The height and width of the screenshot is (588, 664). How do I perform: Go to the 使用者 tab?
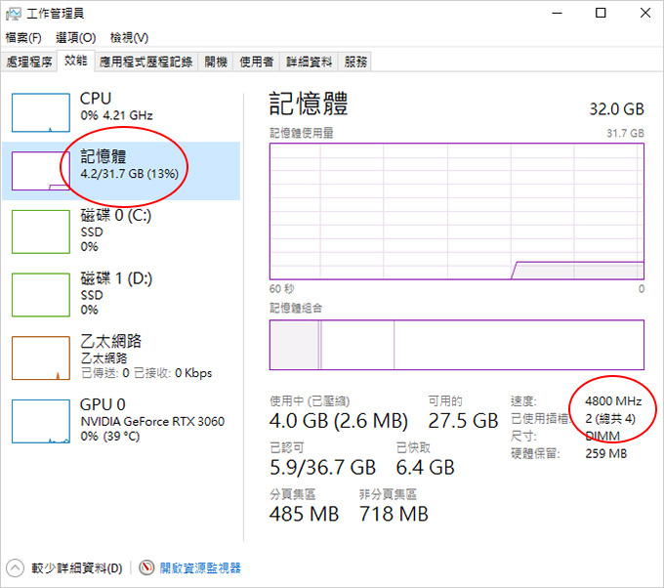(256, 63)
